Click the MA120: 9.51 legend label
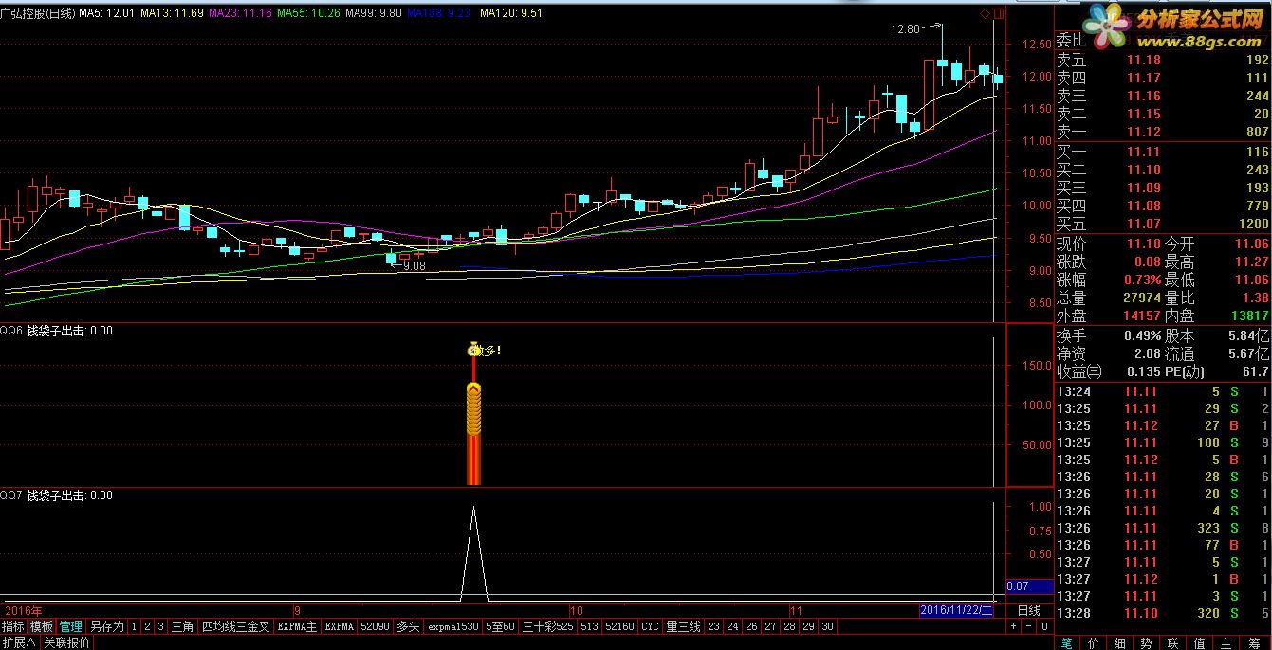The height and width of the screenshot is (650, 1272). coord(511,14)
